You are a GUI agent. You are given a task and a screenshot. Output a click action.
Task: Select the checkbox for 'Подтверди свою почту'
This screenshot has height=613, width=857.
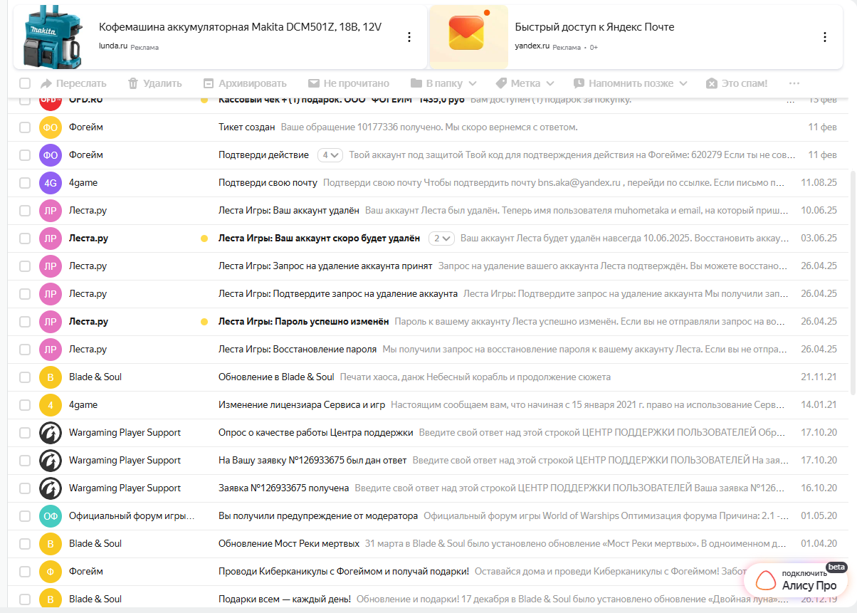pos(25,183)
